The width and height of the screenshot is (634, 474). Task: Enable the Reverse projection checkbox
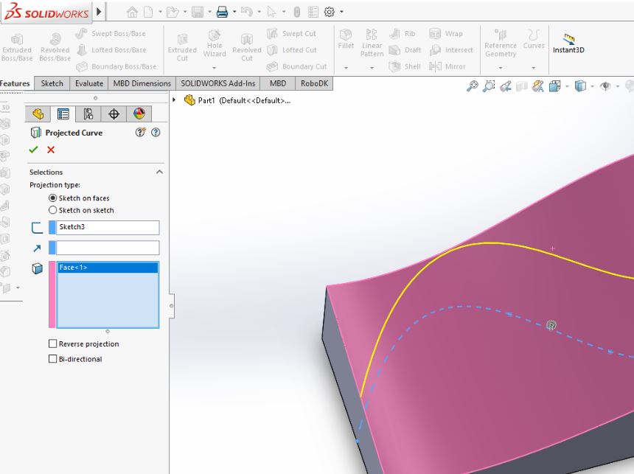(52, 344)
